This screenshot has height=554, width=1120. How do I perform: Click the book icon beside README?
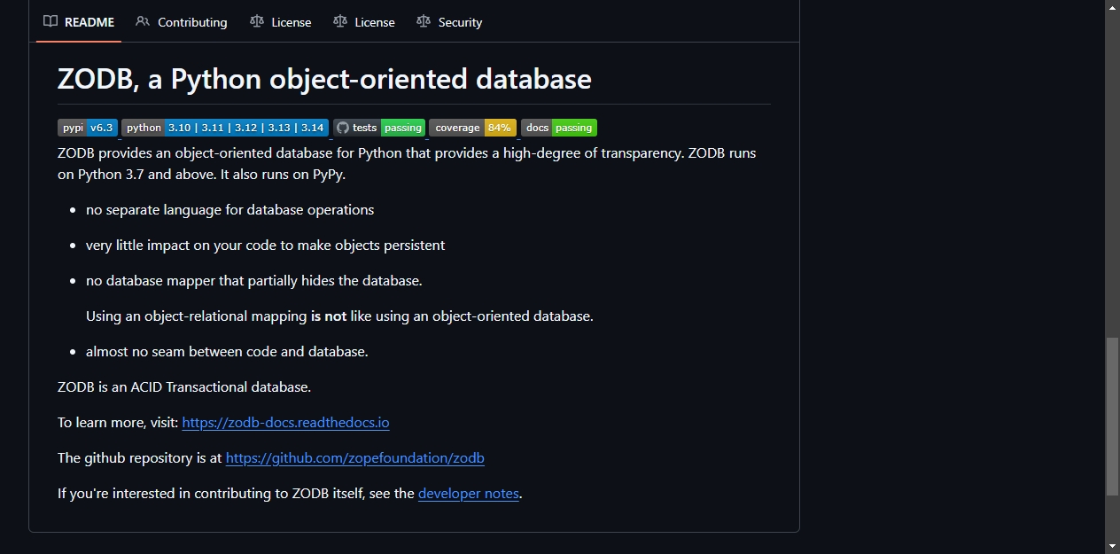51,21
